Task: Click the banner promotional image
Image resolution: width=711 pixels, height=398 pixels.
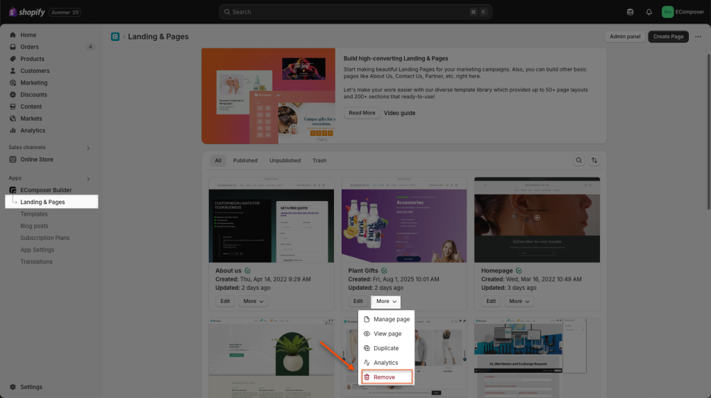Action: pyautogui.click(x=269, y=96)
